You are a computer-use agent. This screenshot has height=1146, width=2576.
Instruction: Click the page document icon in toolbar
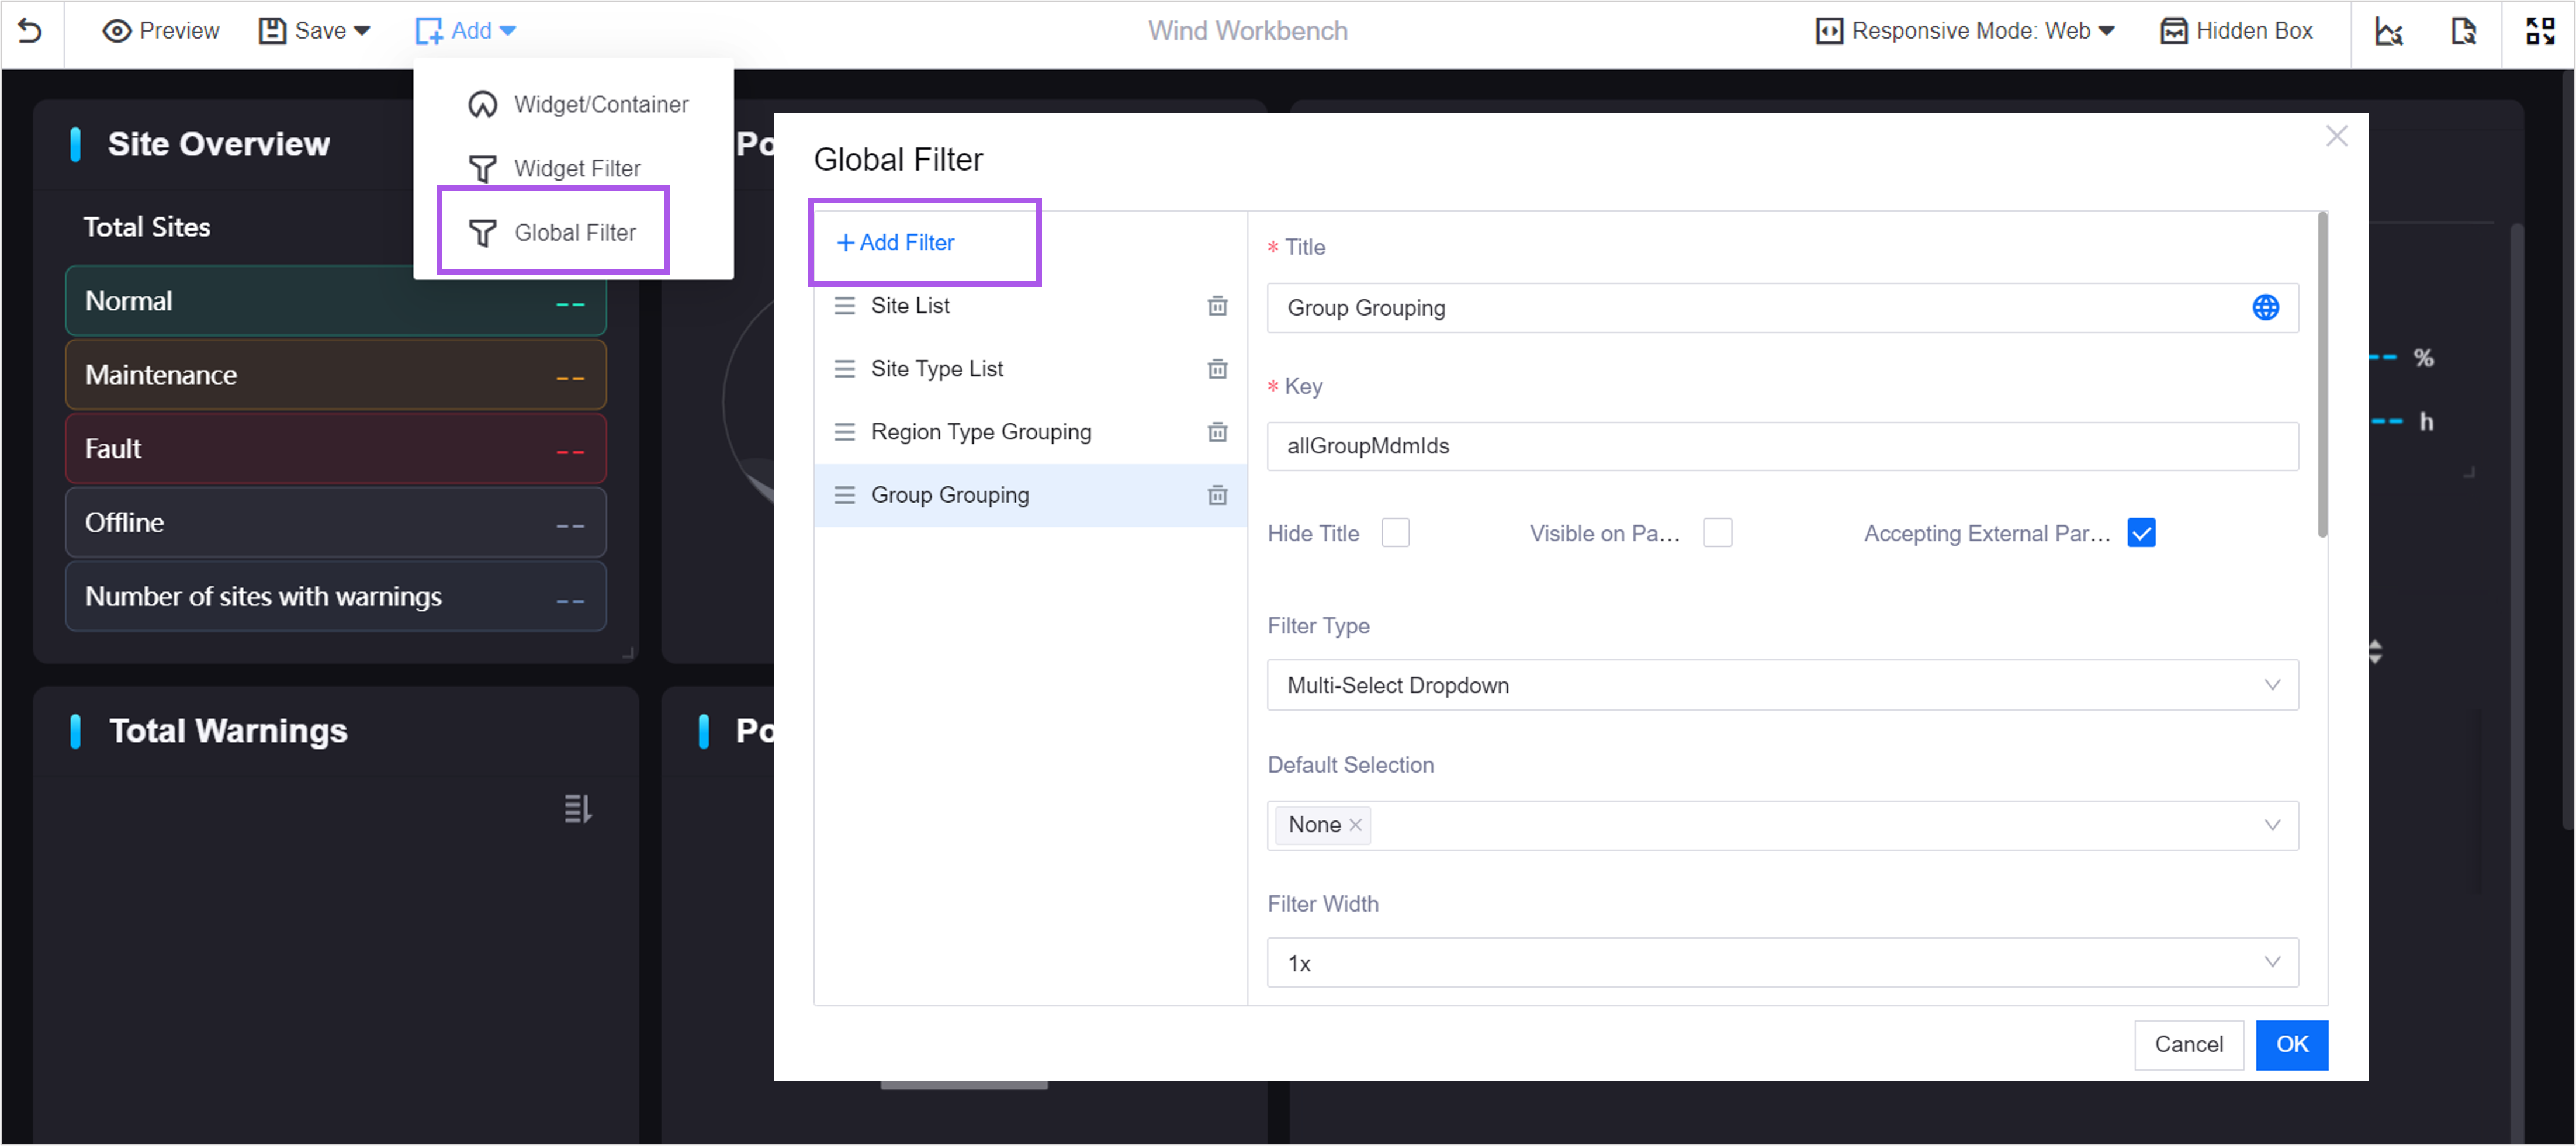point(2463,31)
